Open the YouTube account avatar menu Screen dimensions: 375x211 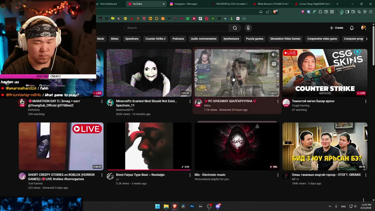[364, 28]
